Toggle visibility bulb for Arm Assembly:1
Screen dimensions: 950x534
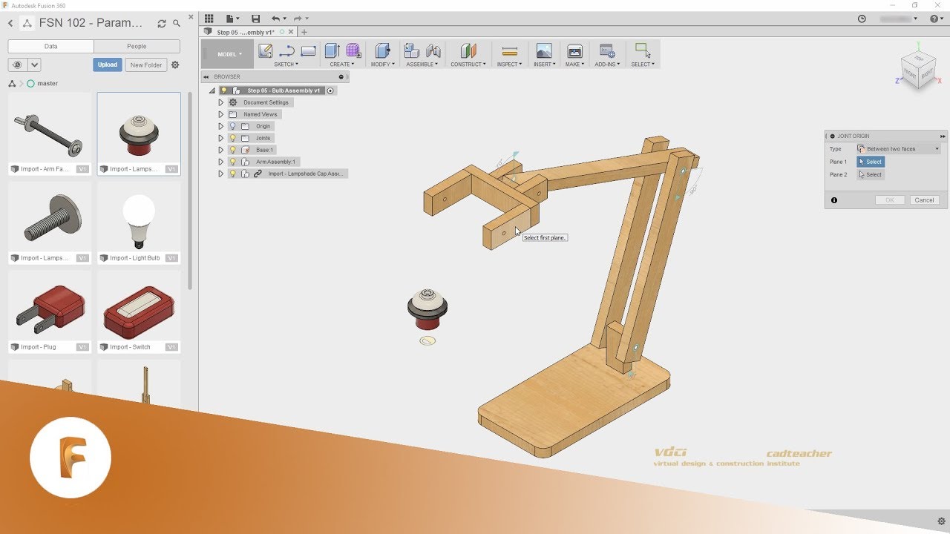click(232, 162)
